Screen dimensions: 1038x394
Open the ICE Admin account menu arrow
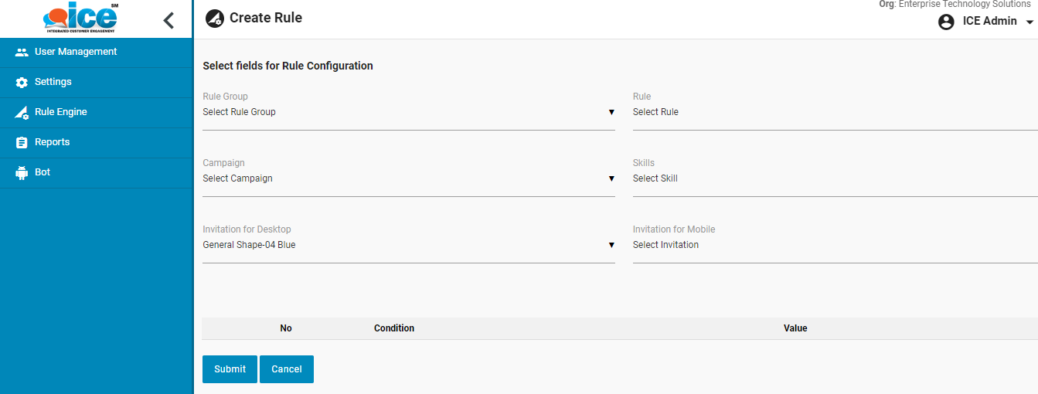tap(1029, 22)
